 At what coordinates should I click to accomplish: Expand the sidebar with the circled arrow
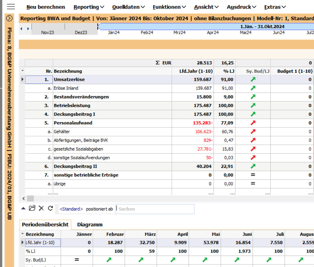[x=9, y=18]
